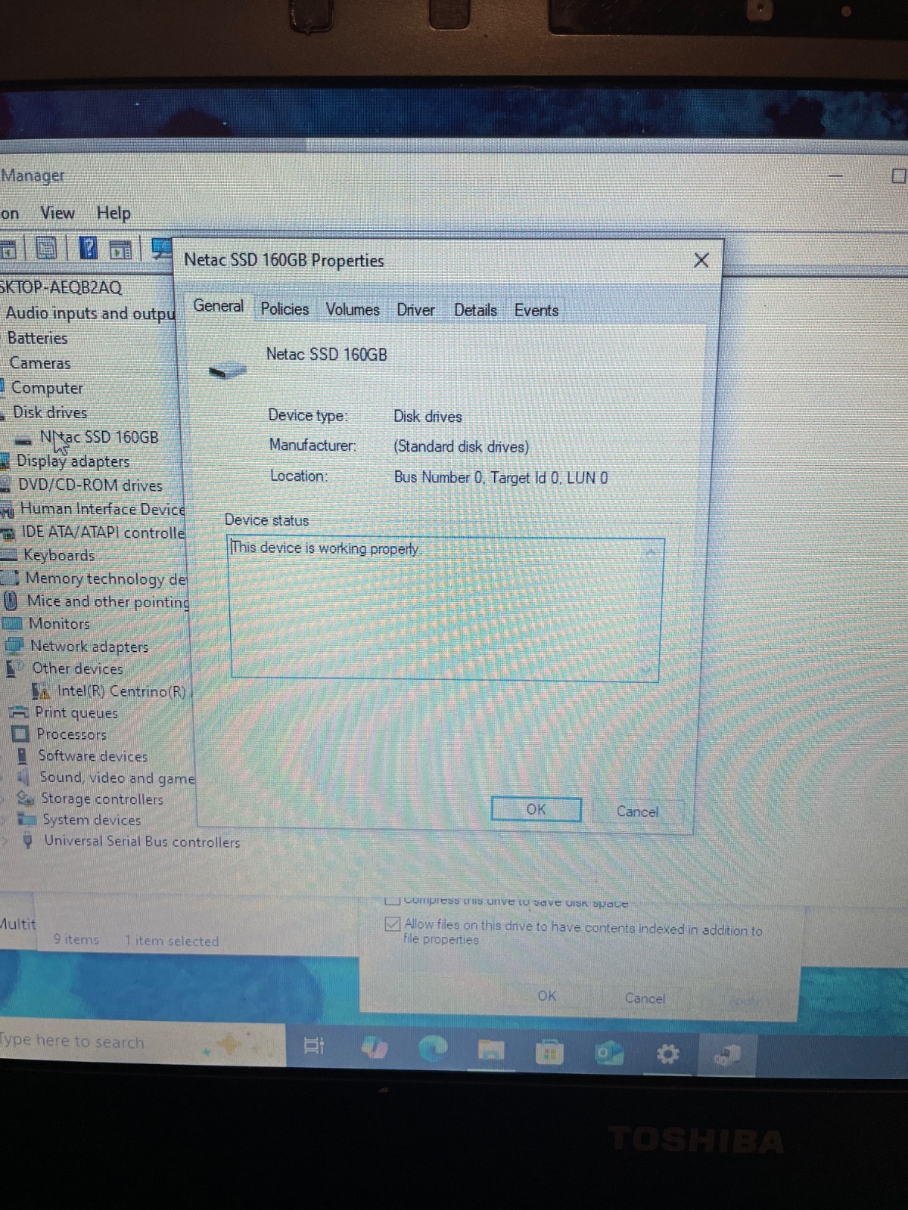
Task: Select the 'Cameras' category
Action: click(40, 363)
